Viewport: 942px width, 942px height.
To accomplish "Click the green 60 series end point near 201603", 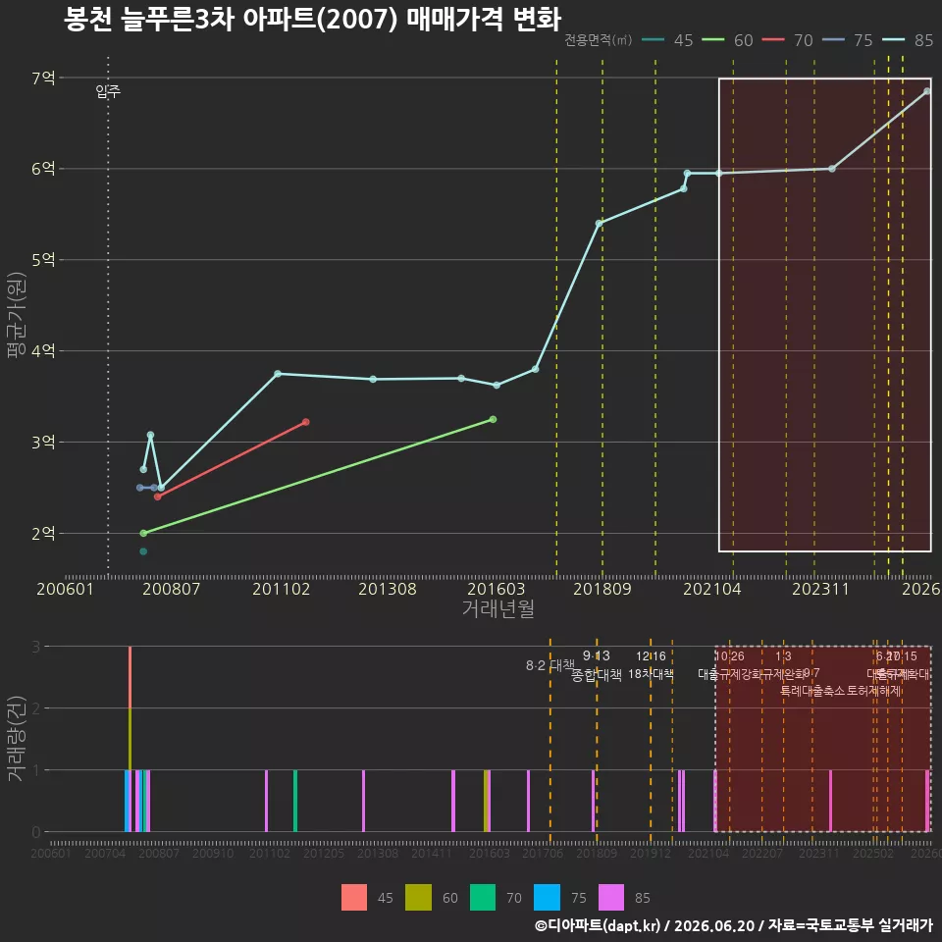I will (493, 419).
